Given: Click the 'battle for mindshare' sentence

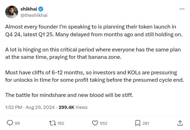Looking at the screenshot, I should point(69,95).
